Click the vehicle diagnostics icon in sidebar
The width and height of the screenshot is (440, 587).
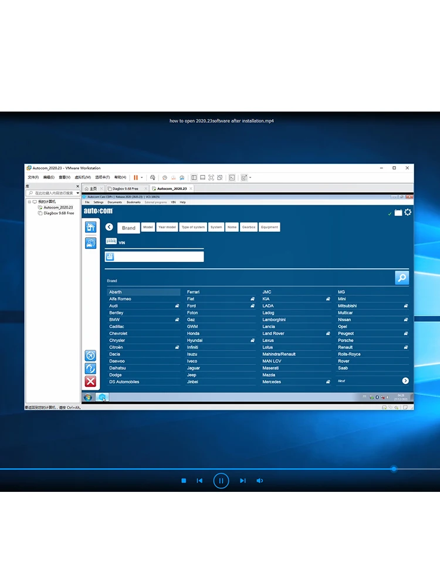point(90,243)
